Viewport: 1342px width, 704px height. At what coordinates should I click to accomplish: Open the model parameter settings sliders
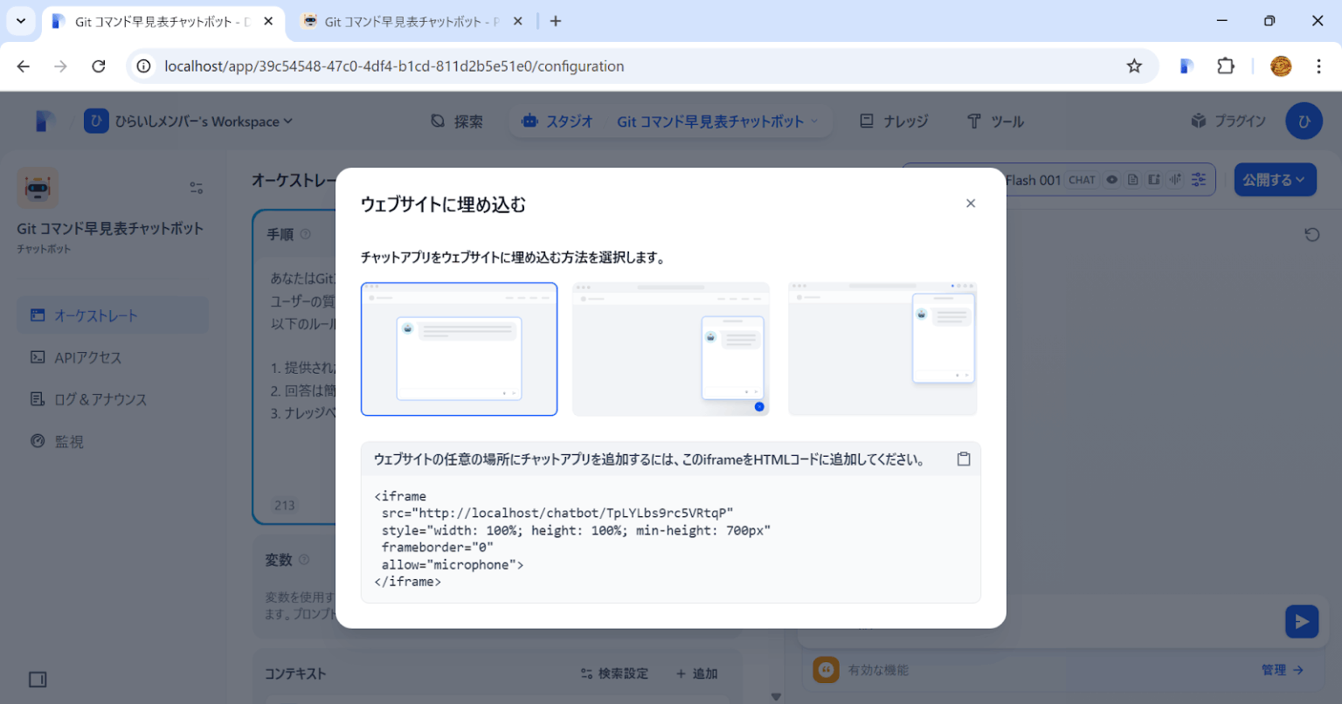(x=1199, y=179)
